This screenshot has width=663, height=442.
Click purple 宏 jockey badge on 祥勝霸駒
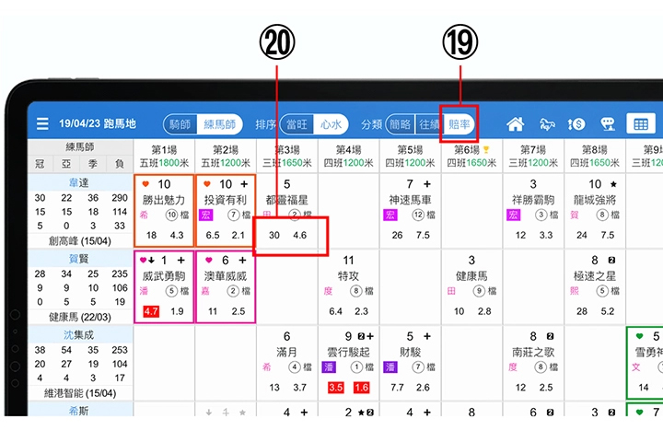513,215
